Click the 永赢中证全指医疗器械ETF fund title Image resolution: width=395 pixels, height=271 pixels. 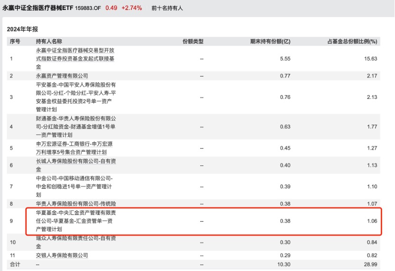(x=38, y=8)
